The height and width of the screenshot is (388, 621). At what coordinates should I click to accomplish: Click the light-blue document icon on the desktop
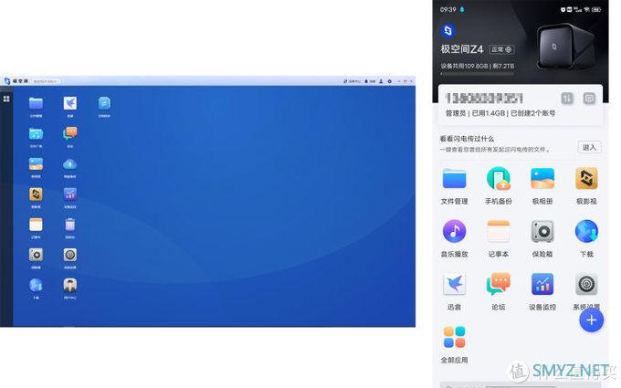point(104,103)
